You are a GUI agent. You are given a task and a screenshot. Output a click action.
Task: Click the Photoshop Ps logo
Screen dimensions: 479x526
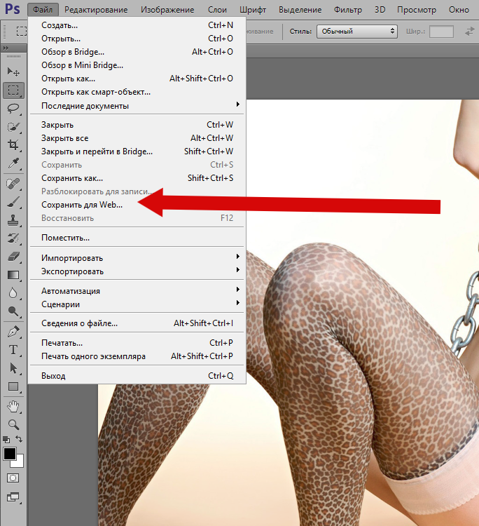pyautogui.click(x=13, y=9)
